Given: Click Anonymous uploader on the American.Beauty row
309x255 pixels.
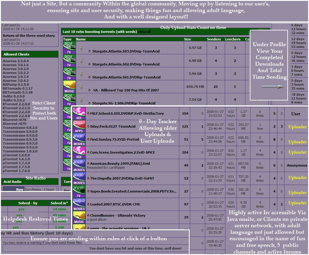Looking at the screenshot, I should [x=297, y=166].
